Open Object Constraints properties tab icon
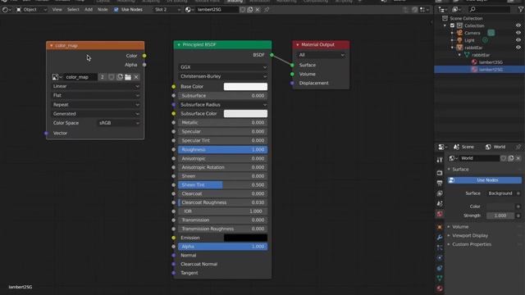The width and height of the screenshot is (525, 295). pyautogui.click(x=440, y=268)
